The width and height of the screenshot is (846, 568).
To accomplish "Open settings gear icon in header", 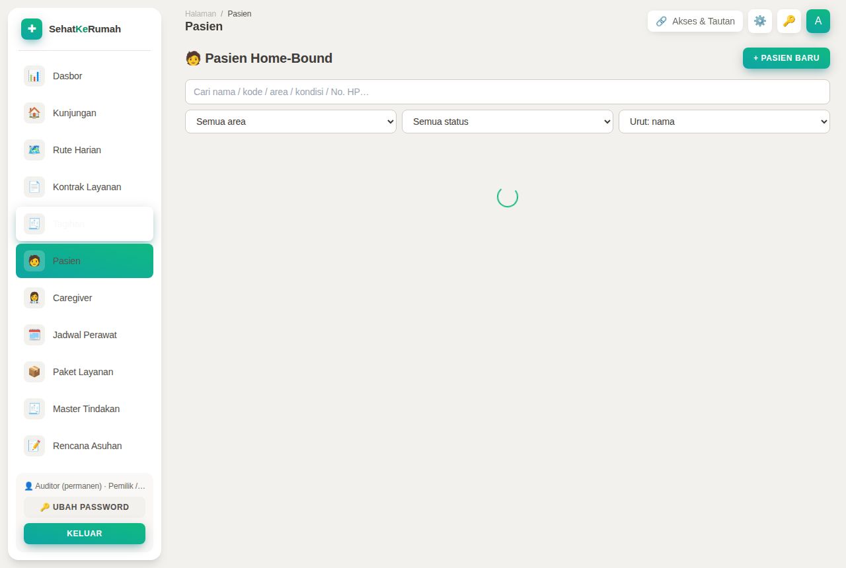I will (x=760, y=21).
